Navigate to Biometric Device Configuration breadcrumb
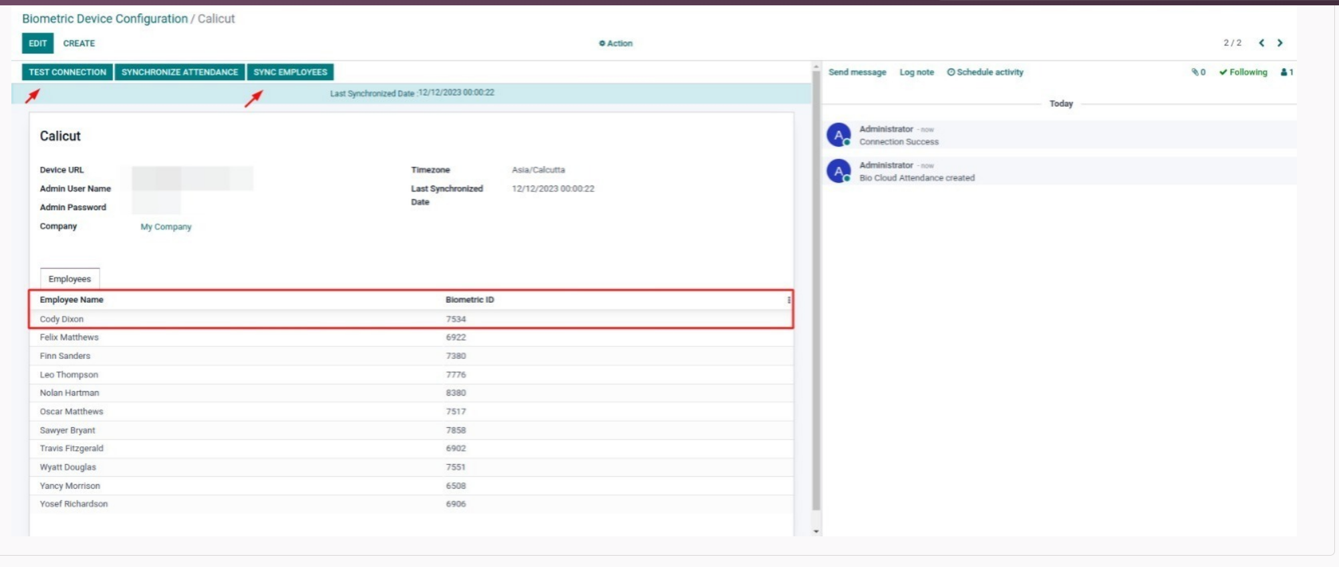The width and height of the screenshot is (1339, 567). click(105, 19)
